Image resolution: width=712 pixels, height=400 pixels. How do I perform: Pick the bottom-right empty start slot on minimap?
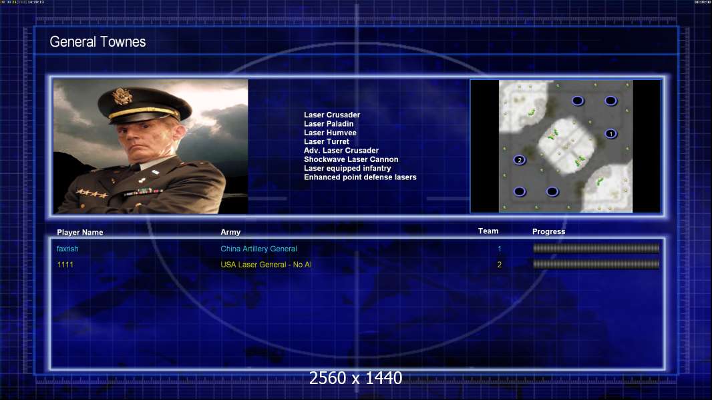(552, 191)
